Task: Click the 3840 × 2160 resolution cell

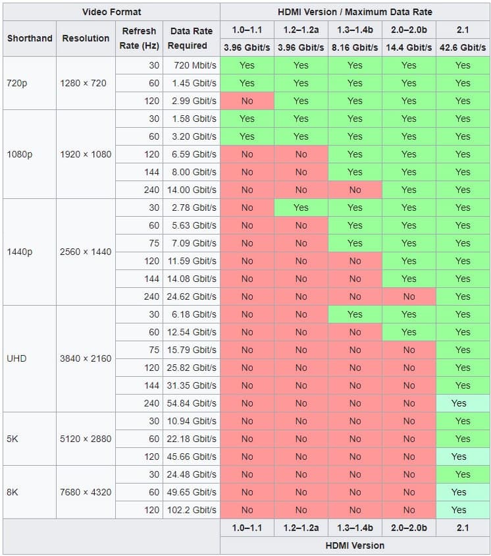Action: (86, 359)
